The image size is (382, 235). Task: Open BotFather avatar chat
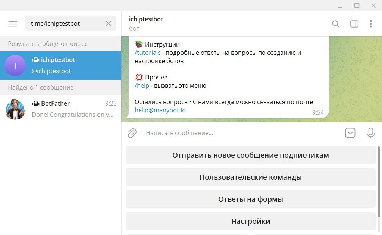coord(15,109)
